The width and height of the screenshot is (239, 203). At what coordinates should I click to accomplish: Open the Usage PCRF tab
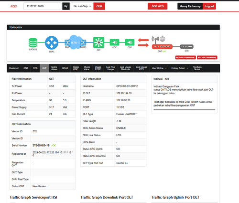(x=98, y=68)
